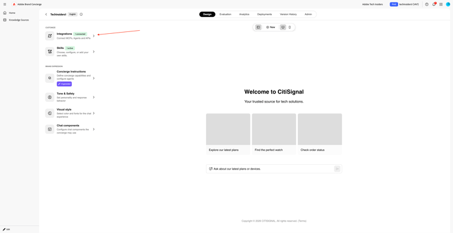
Task: Select the Find the perfect watch card
Action: click(x=274, y=134)
